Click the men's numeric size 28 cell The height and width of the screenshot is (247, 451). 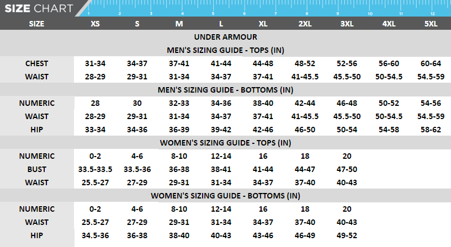pos(95,103)
